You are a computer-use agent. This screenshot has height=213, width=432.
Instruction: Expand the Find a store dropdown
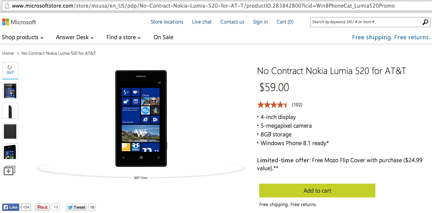[x=124, y=37]
